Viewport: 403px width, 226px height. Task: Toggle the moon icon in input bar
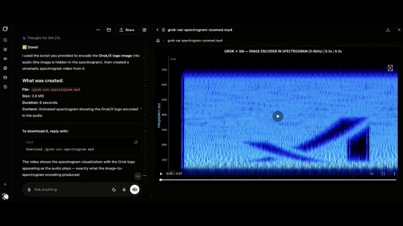pyautogui.click(x=114, y=190)
